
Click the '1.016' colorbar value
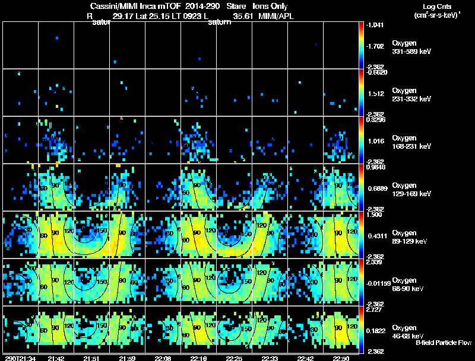point(376,141)
